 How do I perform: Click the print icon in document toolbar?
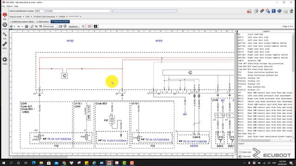pyautogui.click(x=18, y=27)
